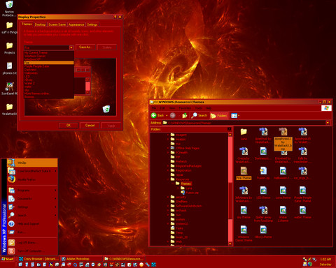The width and height of the screenshot is (336, 268).
Task: Click the green Back arrow in Explorer
Action: [x=154, y=115]
